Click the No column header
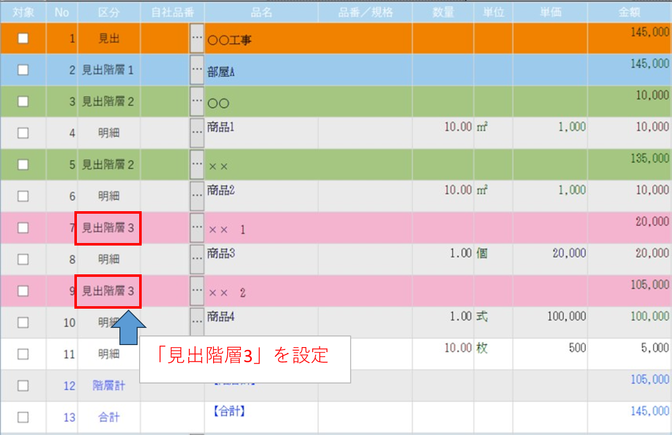Viewport: 672px width, 435px height. click(x=62, y=13)
